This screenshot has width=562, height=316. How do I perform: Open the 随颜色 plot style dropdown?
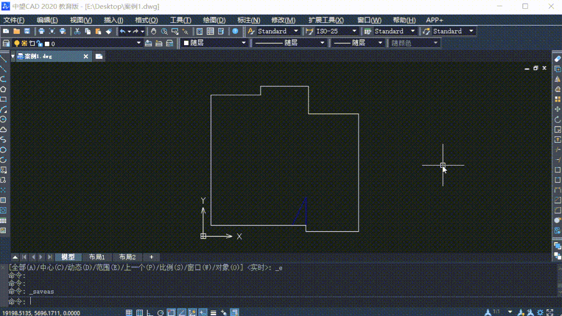[435, 43]
